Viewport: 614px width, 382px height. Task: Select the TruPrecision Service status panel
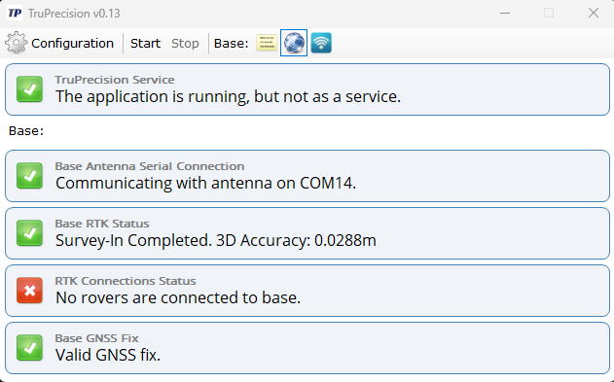coord(307,89)
